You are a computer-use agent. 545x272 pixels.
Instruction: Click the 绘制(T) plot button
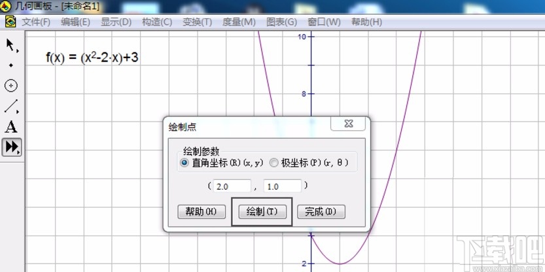[262, 212]
